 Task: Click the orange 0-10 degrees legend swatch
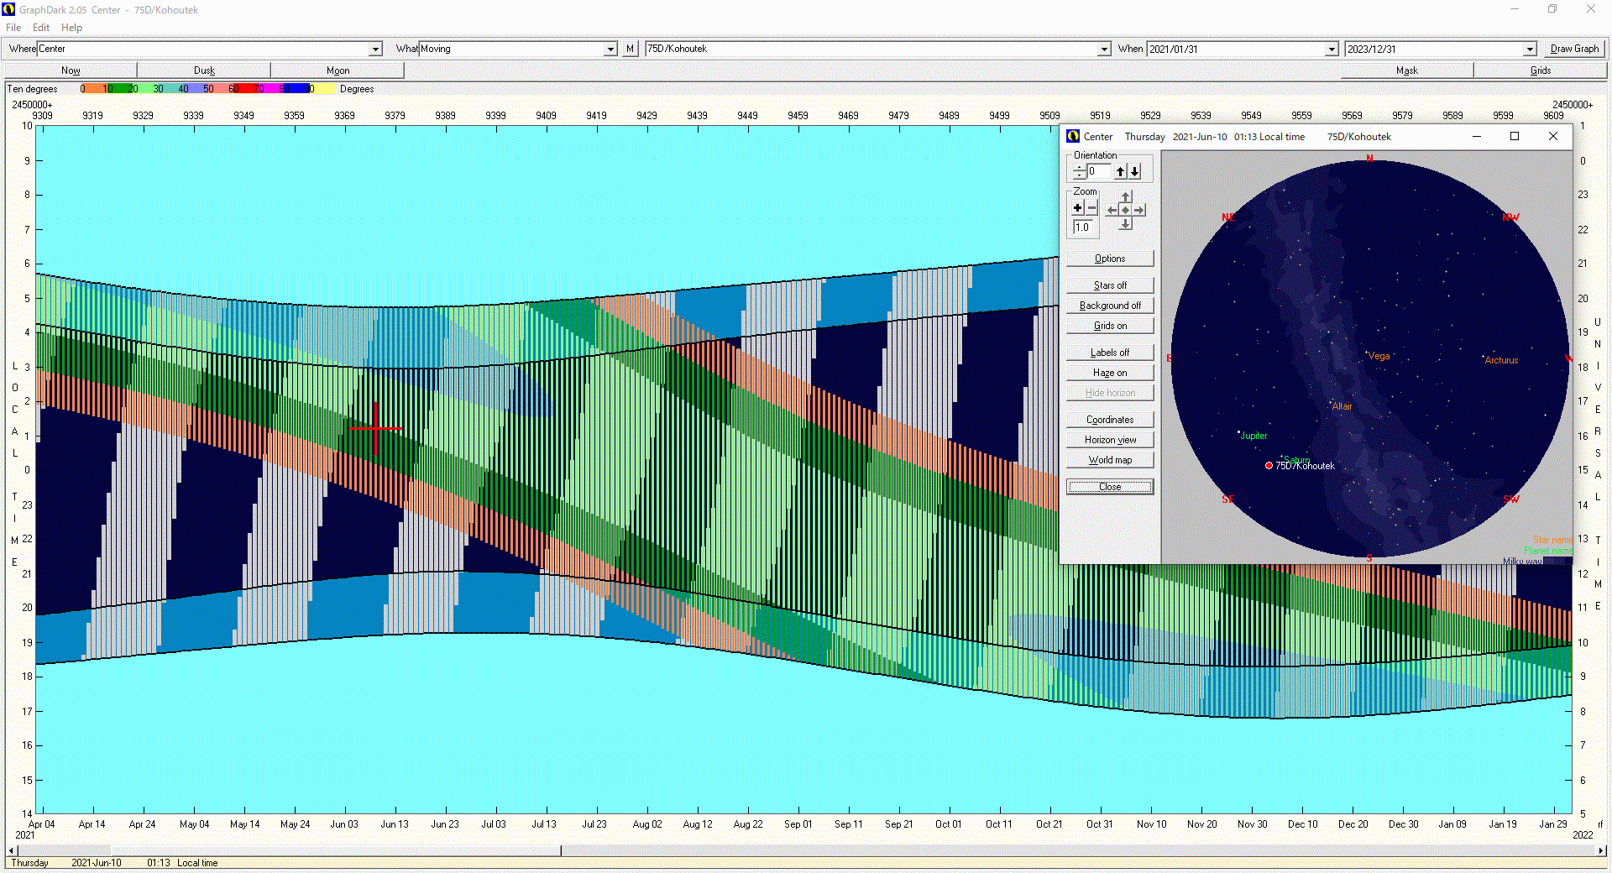[x=93, y=88]
